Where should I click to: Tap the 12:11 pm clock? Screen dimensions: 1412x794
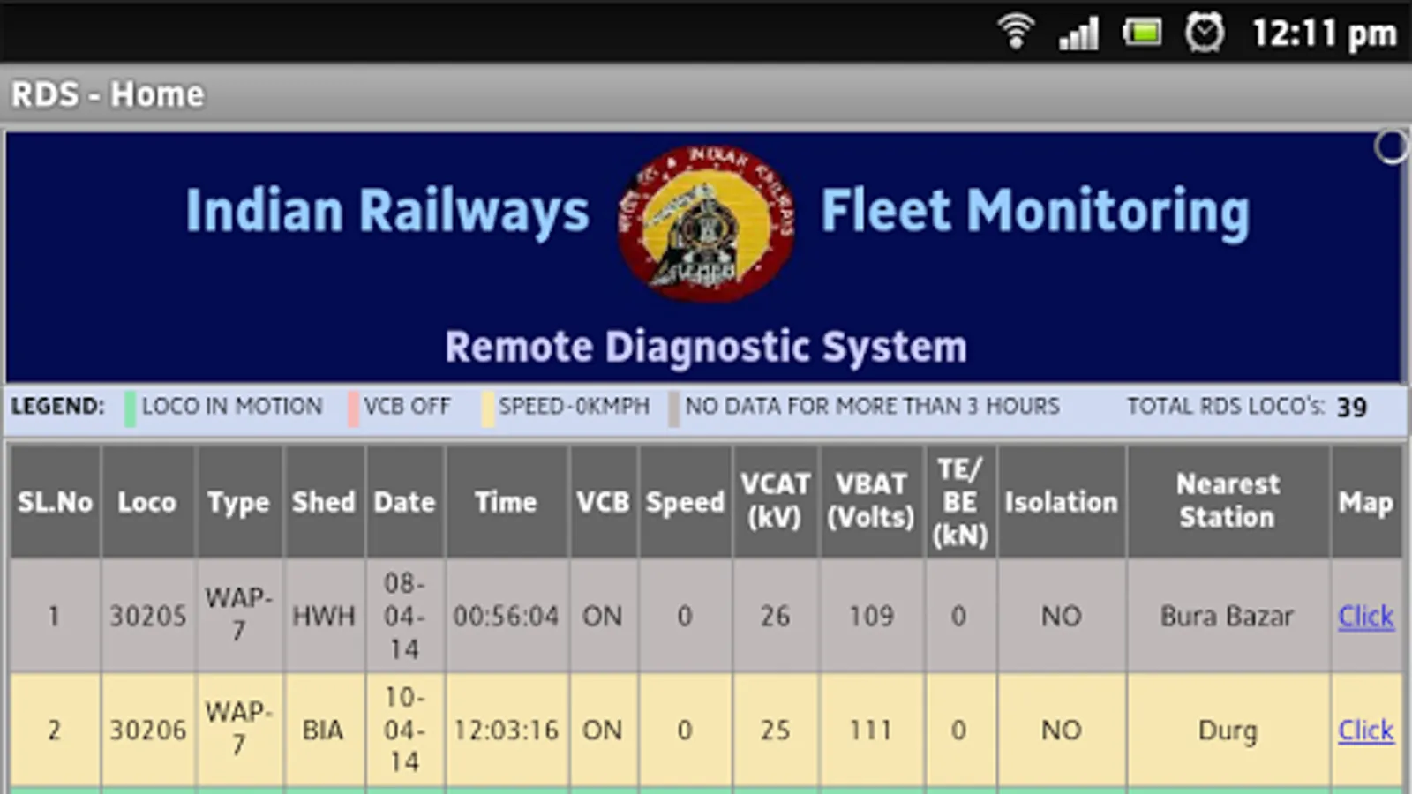pos(1325,34)
